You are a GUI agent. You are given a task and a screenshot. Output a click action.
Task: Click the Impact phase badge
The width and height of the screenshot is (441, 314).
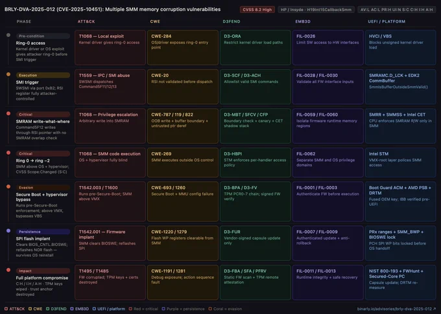coord(43,271)
